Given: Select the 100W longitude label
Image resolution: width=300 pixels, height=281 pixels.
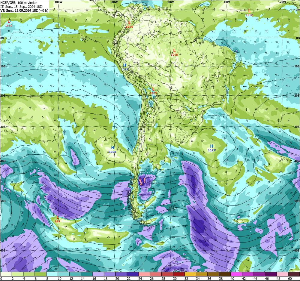Looking at the screenshot, I should click(58, 2).
